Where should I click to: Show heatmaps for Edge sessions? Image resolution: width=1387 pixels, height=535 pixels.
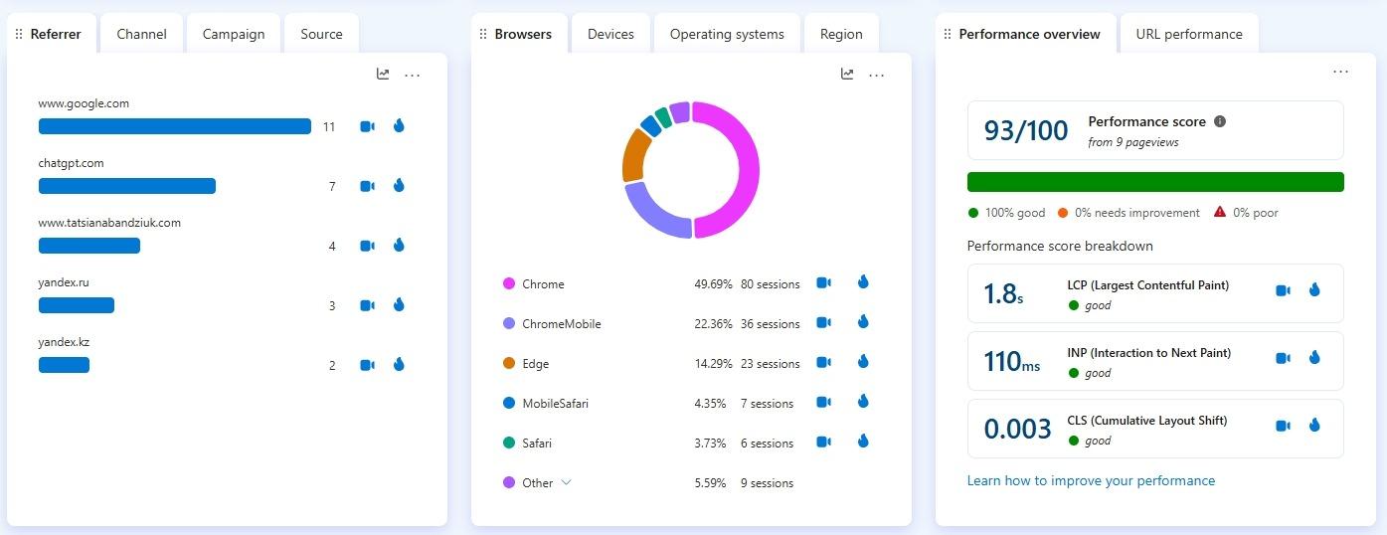point(863,362)
